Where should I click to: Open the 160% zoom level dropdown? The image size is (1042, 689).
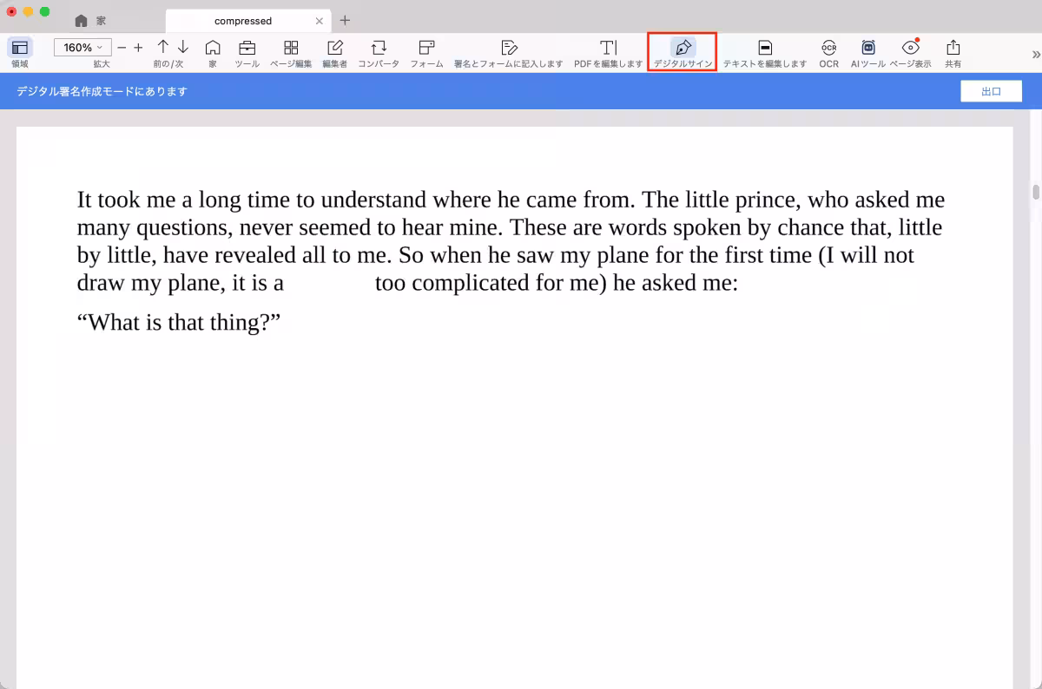pos(82,48)
